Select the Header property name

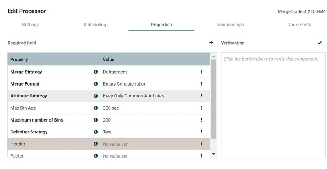point(18,144)
